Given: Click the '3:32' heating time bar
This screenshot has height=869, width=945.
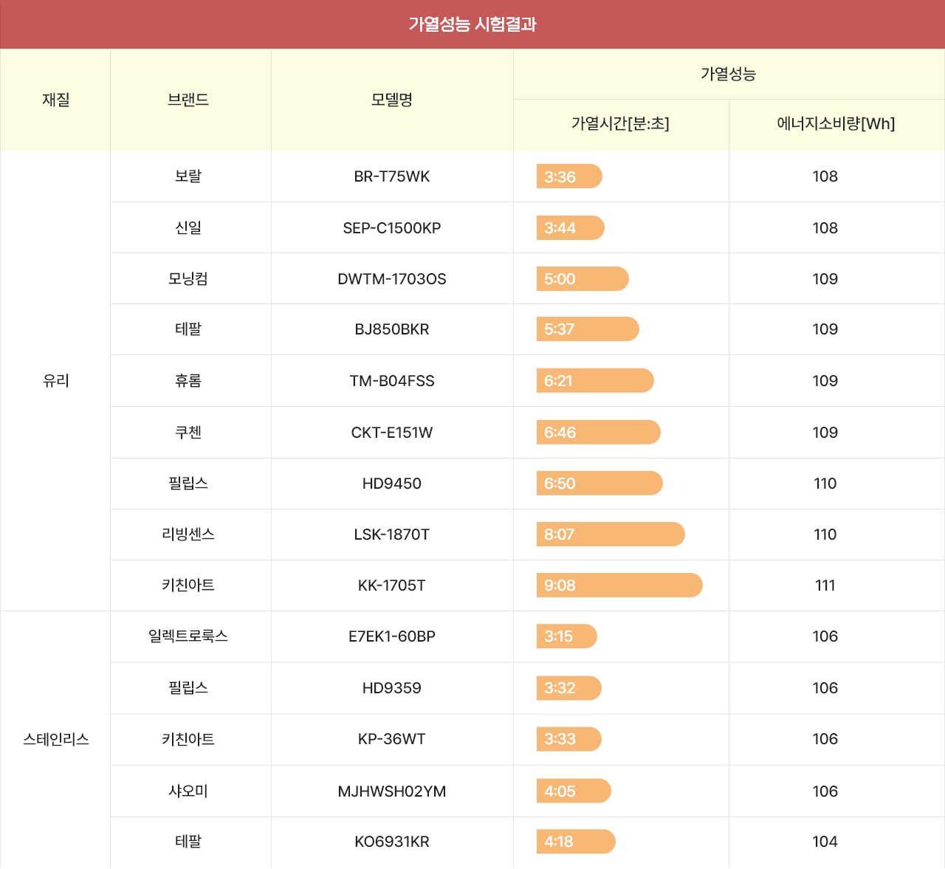Looking at the screenshot, I should (569, 688).
